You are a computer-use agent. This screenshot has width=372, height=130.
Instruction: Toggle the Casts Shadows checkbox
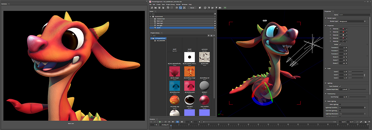340,86
